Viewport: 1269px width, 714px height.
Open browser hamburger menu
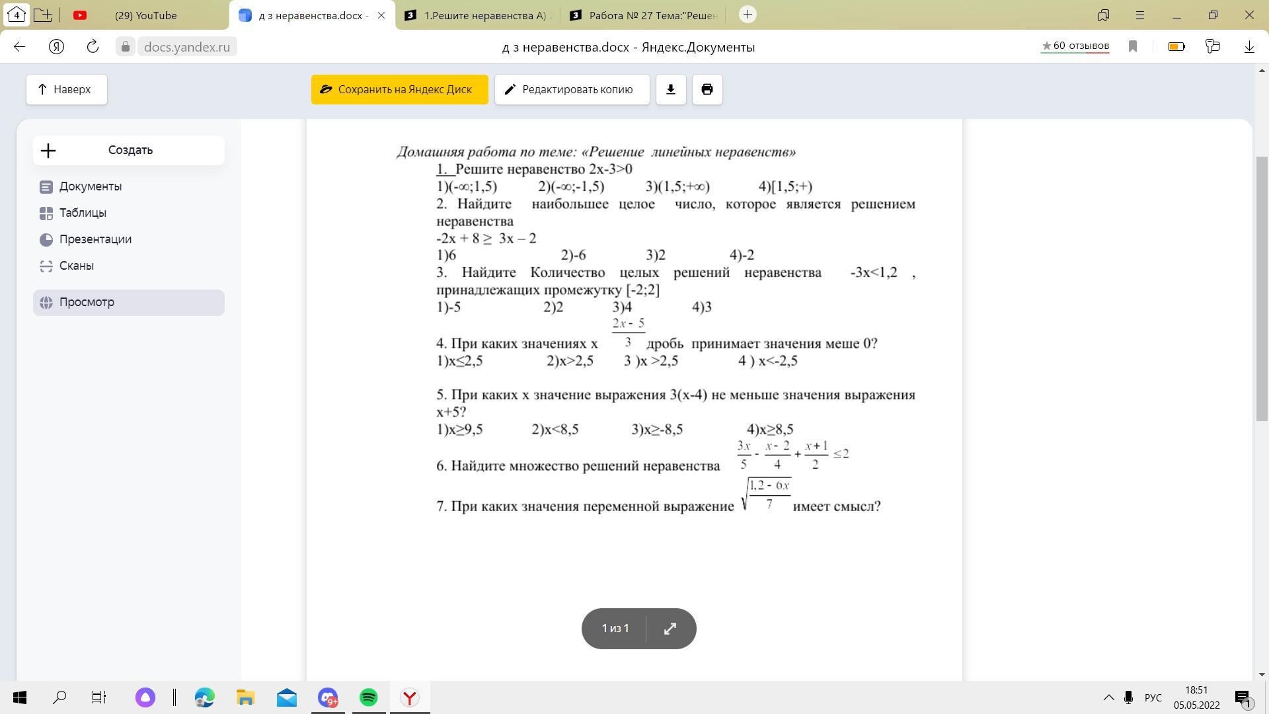point(1139,15)
